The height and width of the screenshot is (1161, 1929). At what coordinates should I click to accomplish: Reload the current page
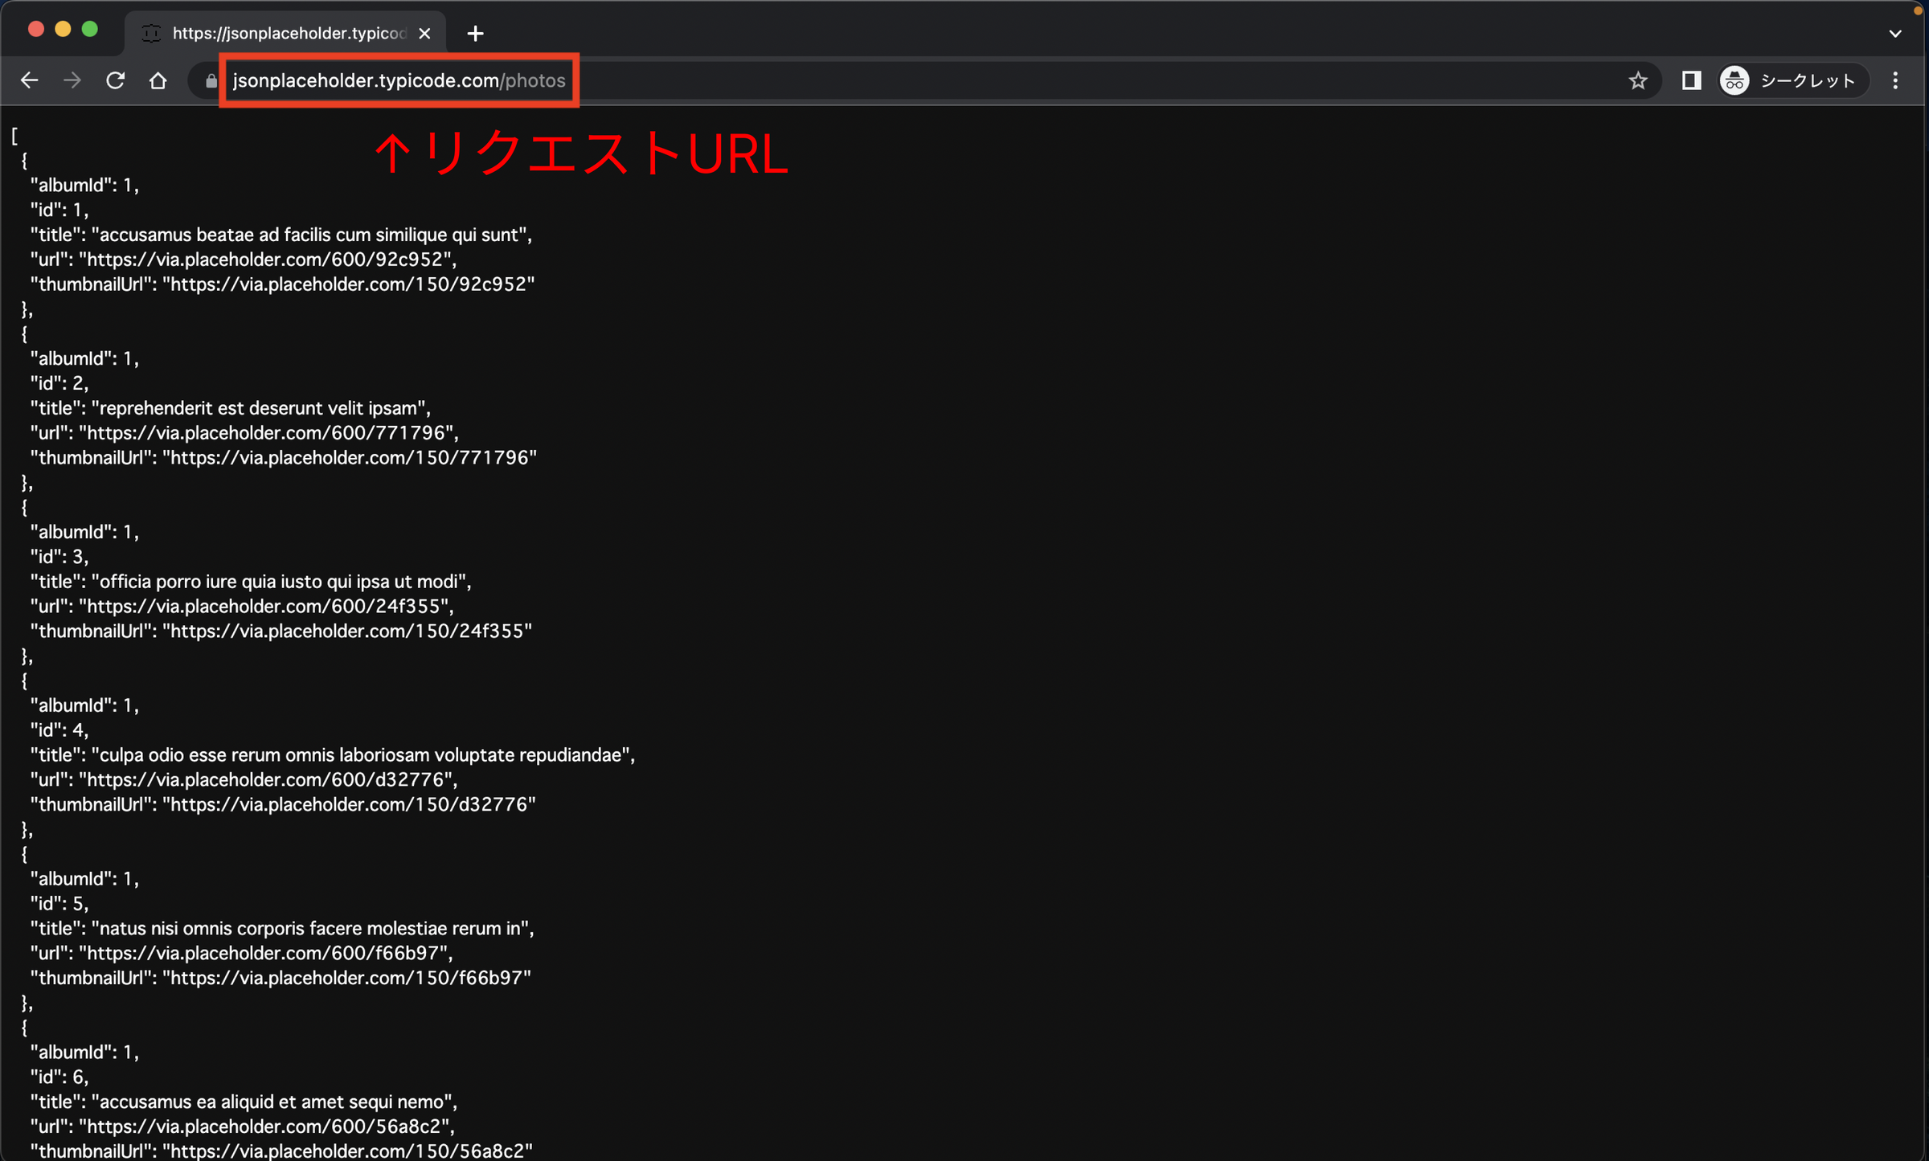tap(115, 80)
